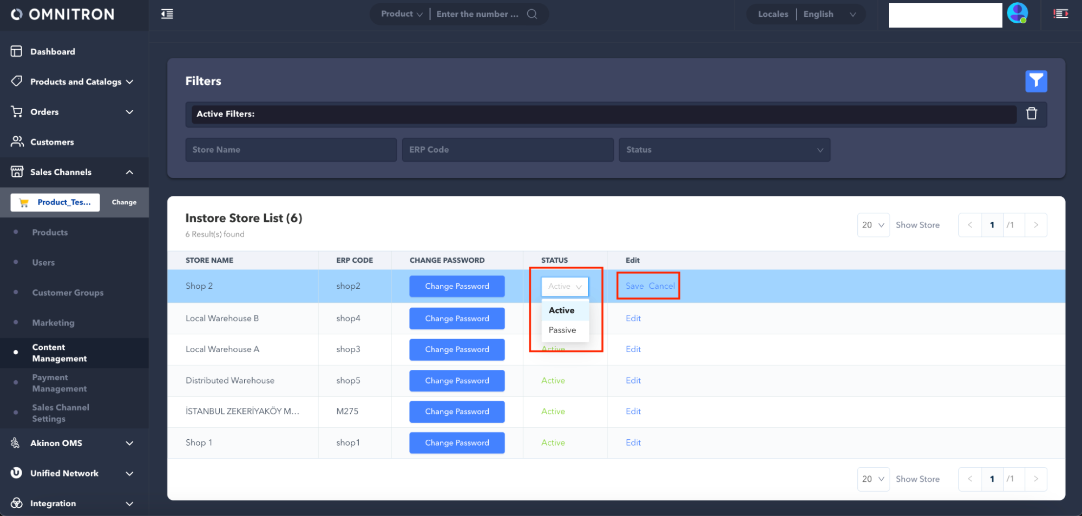Change the top page size 20 dropdown

coord(873,225)
